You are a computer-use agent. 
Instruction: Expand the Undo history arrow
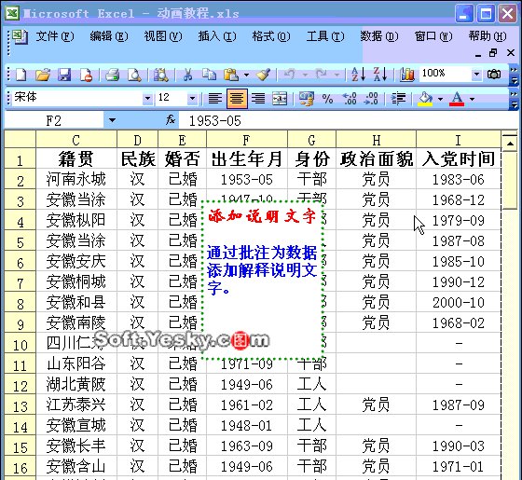305,75
